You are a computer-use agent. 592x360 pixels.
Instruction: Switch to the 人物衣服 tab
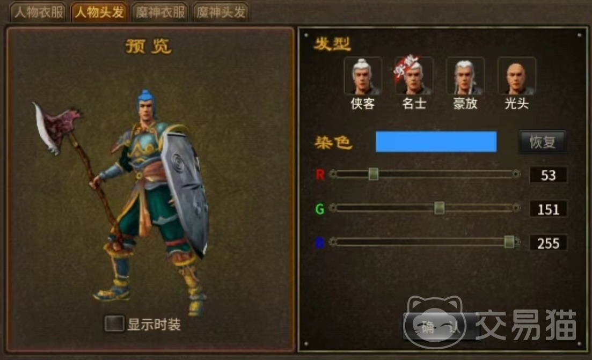(39, 12)
